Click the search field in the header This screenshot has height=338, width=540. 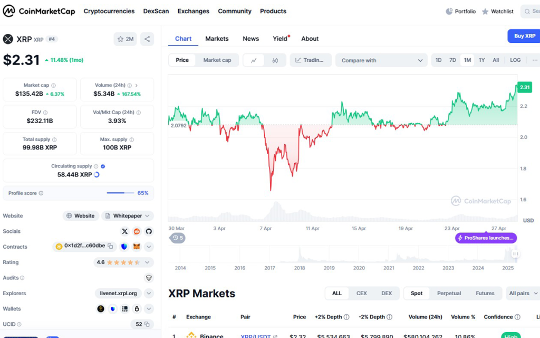[x=531, y=12]
